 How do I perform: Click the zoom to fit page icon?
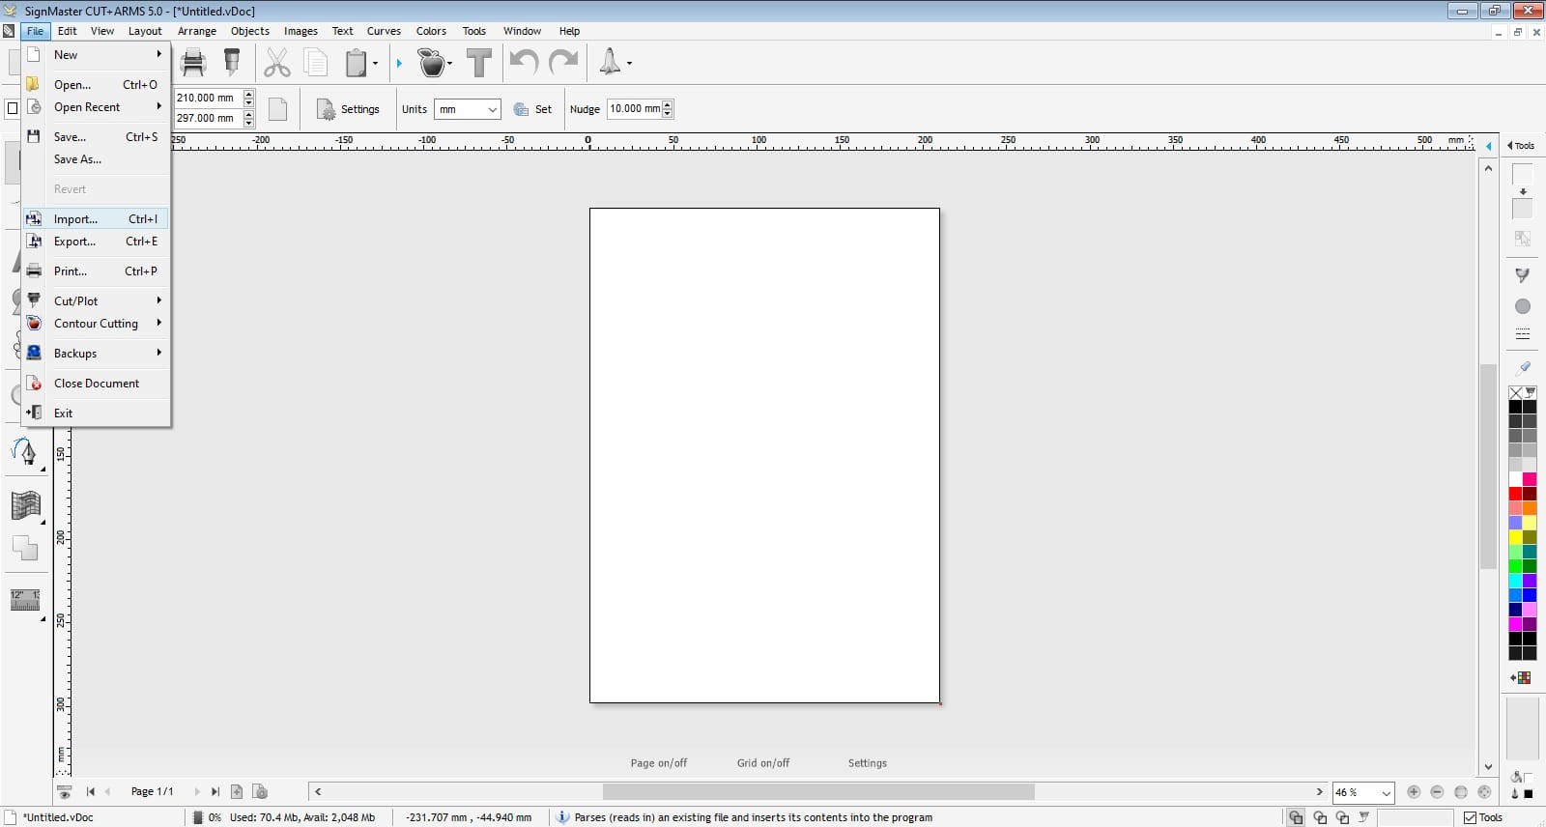click(1461, 792)
